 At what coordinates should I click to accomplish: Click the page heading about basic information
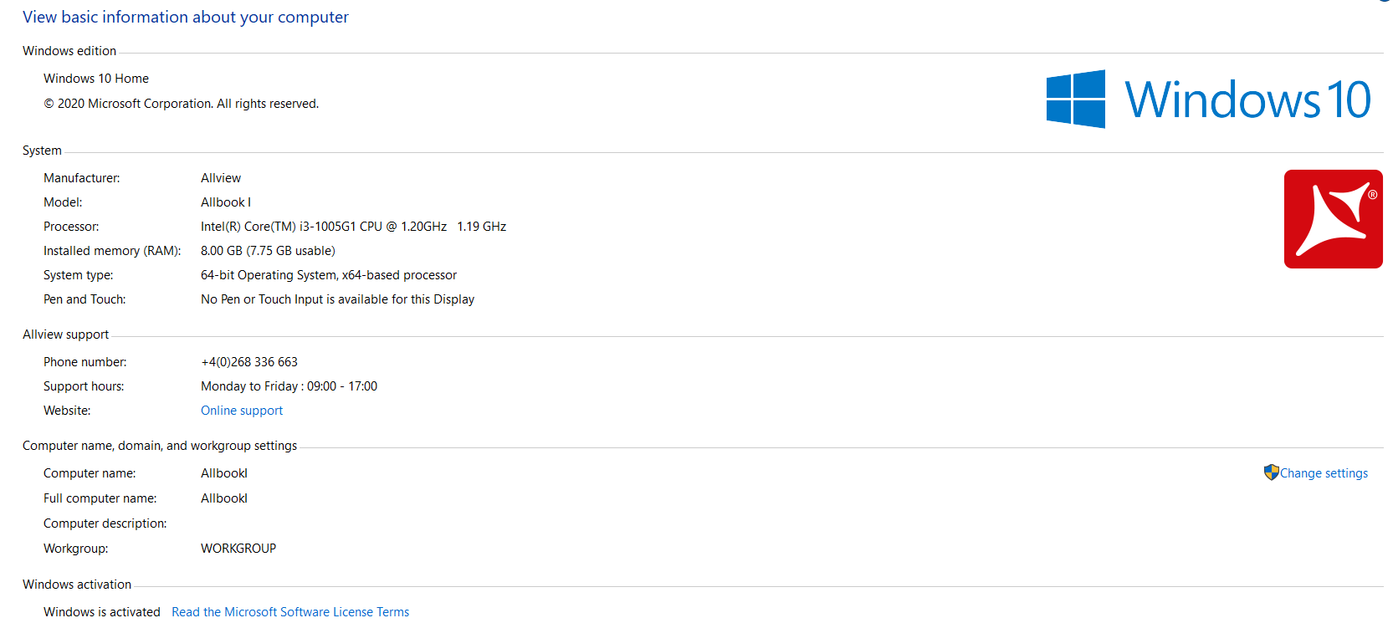click(185, 18)
